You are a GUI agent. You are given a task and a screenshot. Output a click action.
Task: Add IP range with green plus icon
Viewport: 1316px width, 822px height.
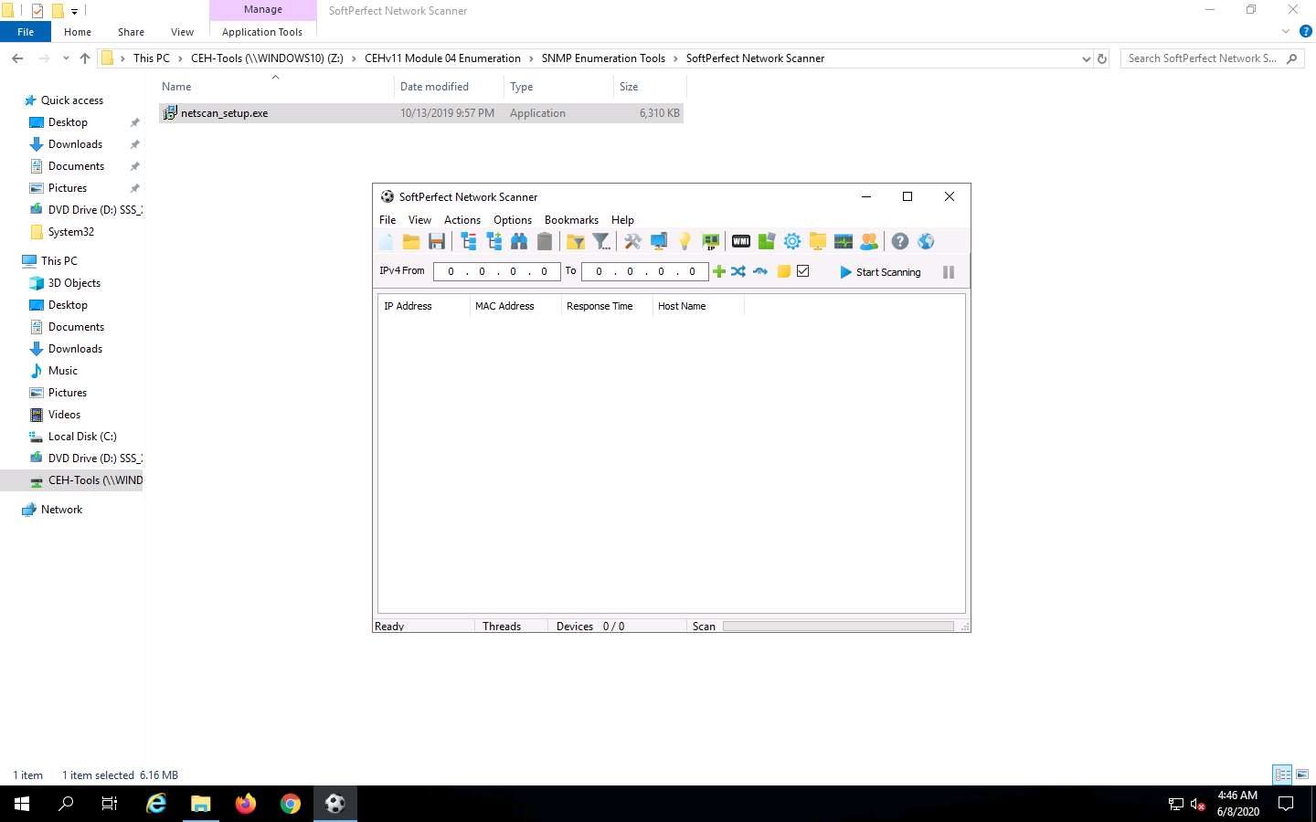[719, 271]
